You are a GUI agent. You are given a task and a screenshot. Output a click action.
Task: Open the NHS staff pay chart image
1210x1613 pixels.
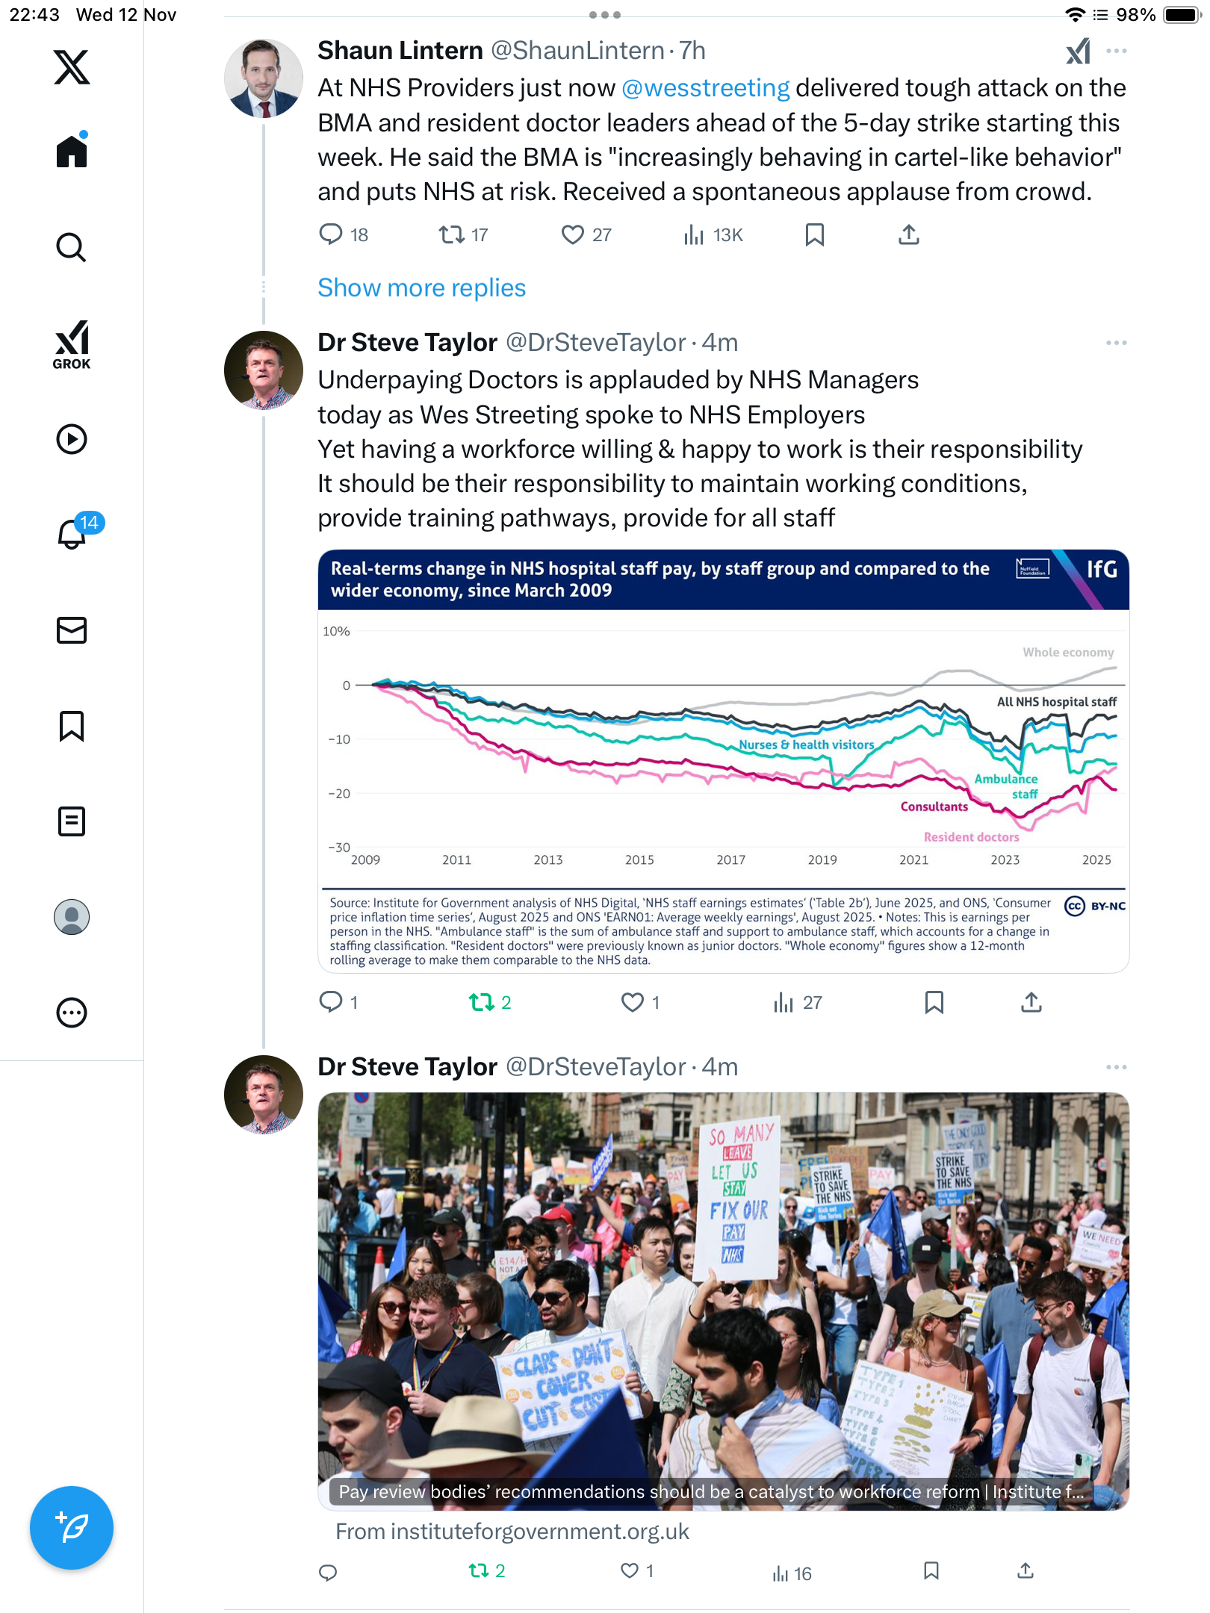pyautogui.click(x=723, y=760)
